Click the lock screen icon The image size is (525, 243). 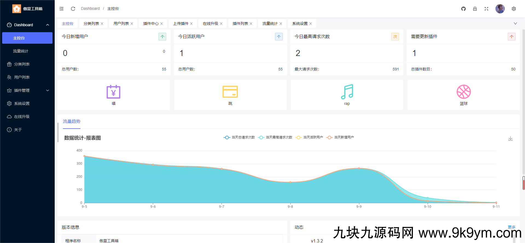click(x=475, y=9)
